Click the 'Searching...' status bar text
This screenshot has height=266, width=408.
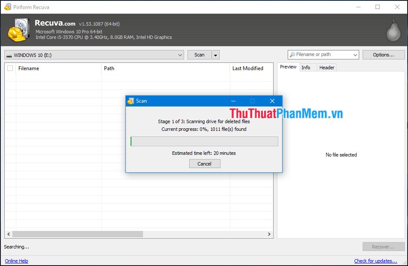pos(16,247)
